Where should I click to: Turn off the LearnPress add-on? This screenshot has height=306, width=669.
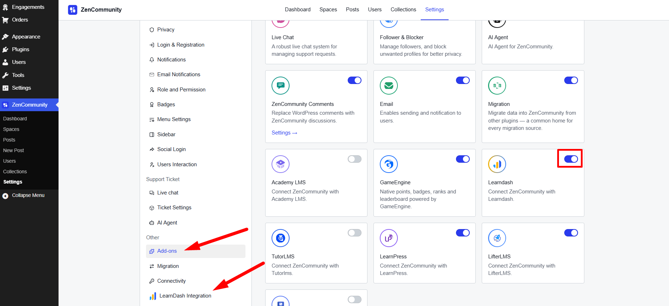click(463, 233)
